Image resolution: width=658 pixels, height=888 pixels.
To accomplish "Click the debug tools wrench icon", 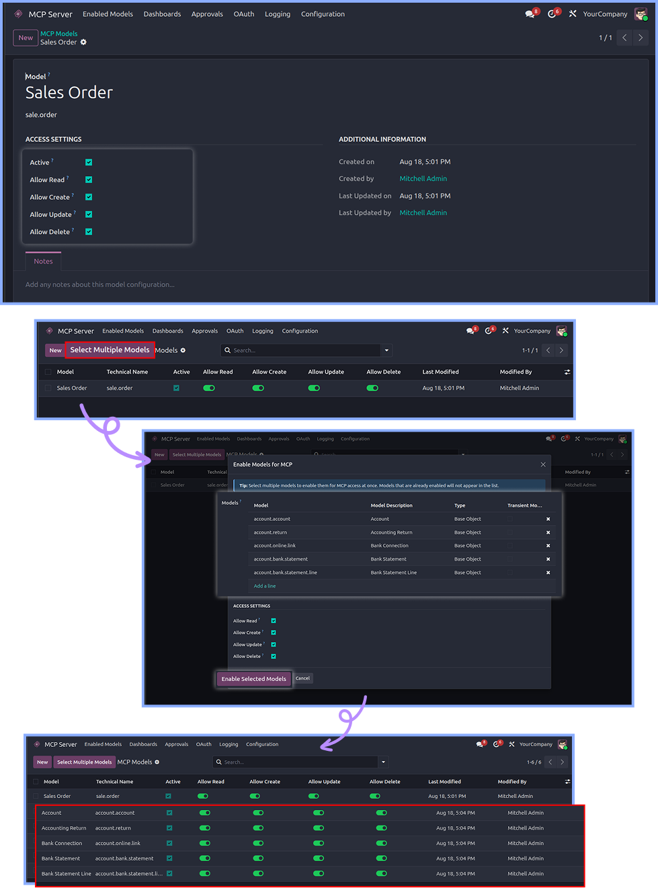I will pyautogui.click(x=573, y=13).
